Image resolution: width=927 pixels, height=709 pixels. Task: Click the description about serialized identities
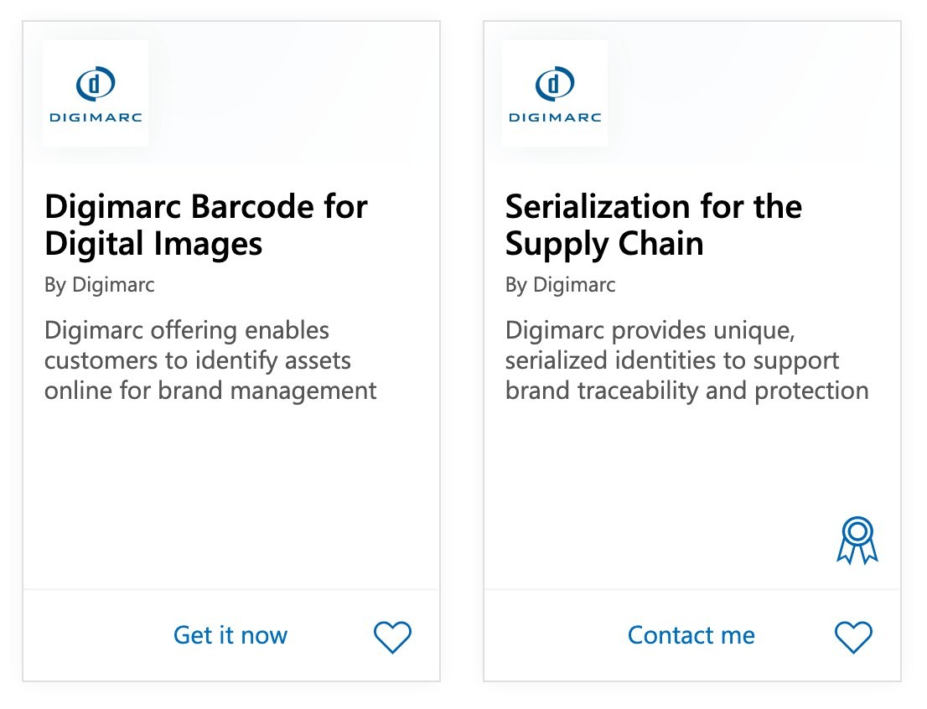pyautogui.click(x=686, y=360)
